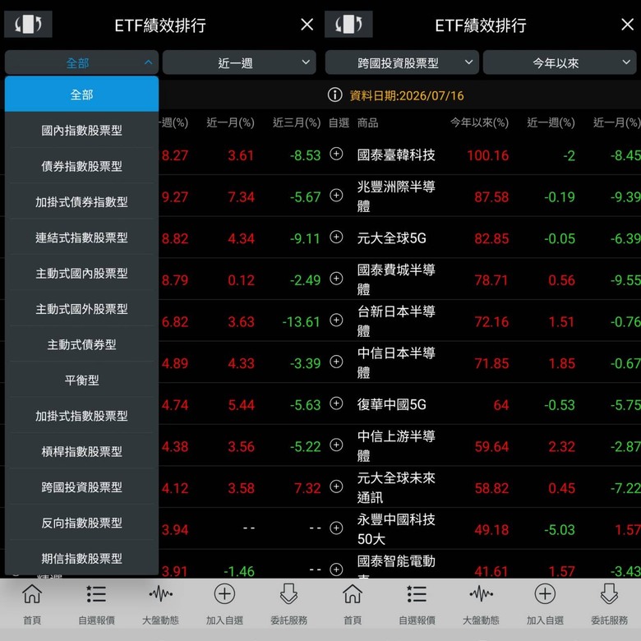Select 國內指數股票型 category
The width and height of the screenshot is (641, 641).
(81, 131)
